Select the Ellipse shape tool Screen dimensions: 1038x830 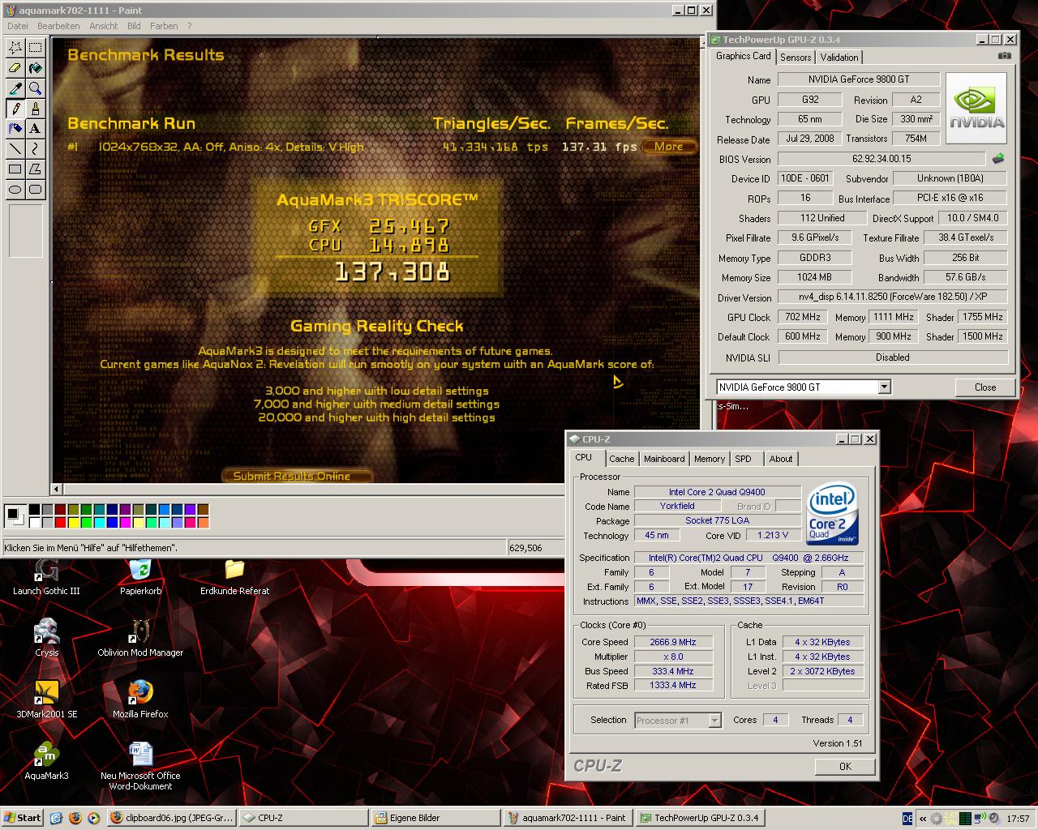pos(15,190)
